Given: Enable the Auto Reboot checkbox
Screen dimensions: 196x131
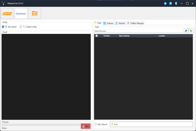Looking at the screenshot, I should (96, 124).
